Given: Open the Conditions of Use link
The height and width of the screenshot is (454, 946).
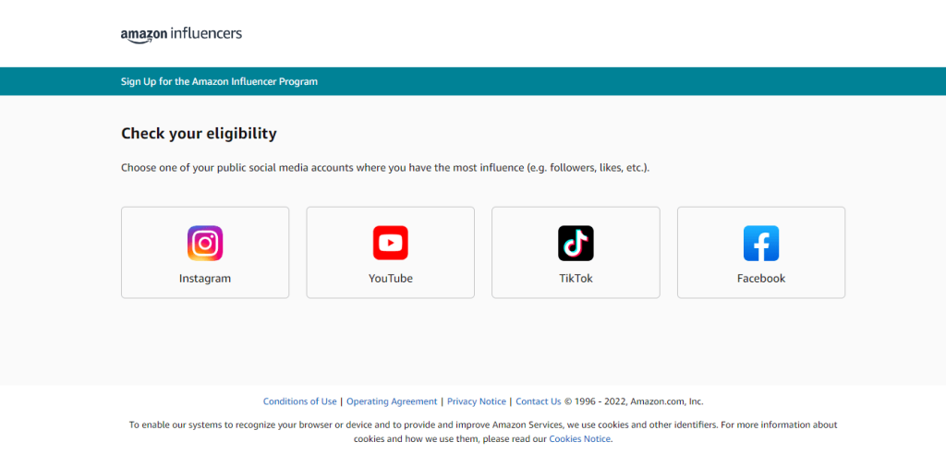Looking at the screenshot, I should point(300,401).
